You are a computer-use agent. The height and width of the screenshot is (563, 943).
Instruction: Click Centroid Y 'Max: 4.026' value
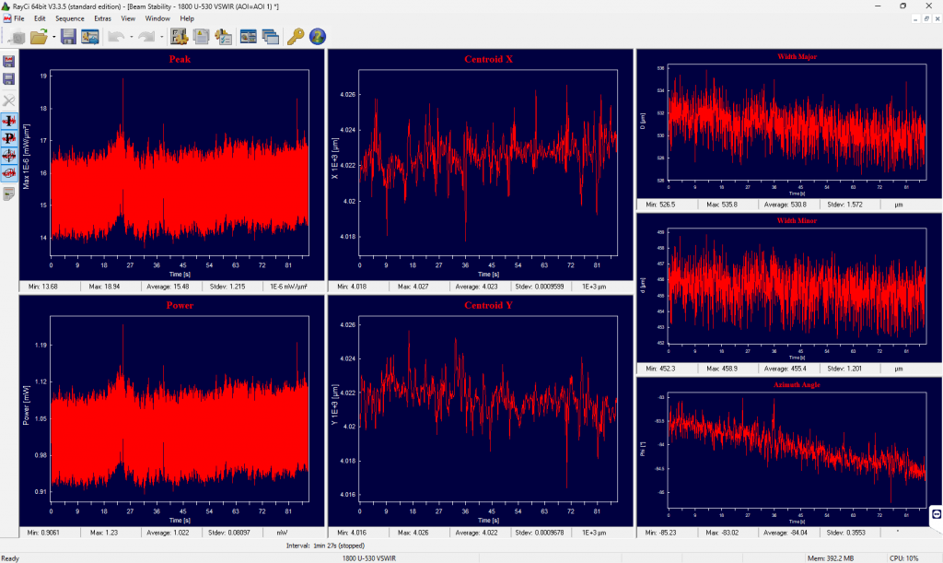click(x=413, y=533)
